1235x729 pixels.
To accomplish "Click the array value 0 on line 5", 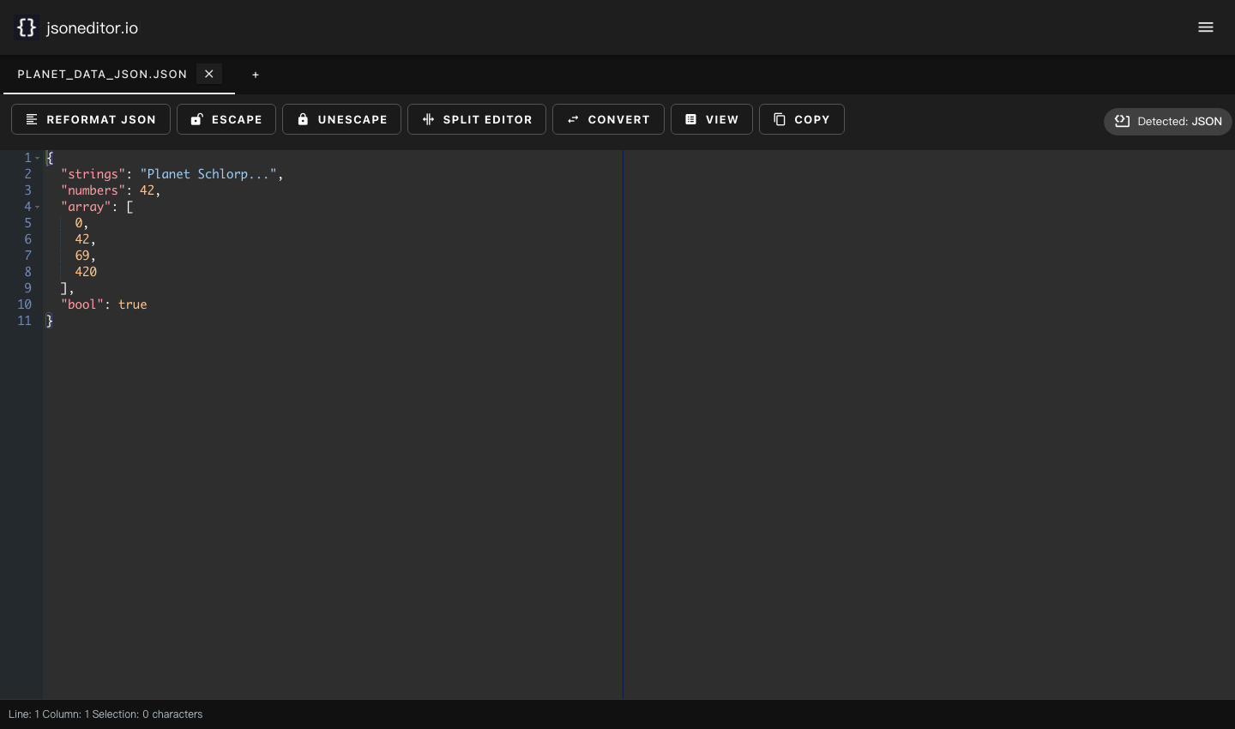I will click(78, 223).
